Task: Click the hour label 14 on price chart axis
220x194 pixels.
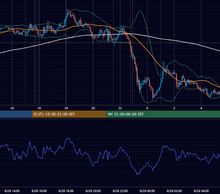Action: (x=12, y=108)
